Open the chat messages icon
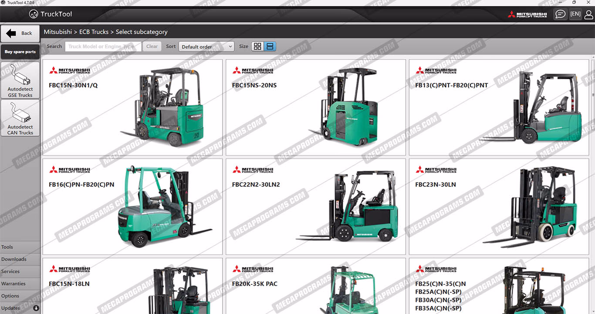This screenshot has width=595, height=314. (560, 14)
